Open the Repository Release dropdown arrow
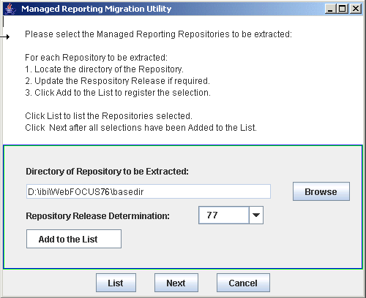This screenshot has height=298, width=366. (256, 215)
